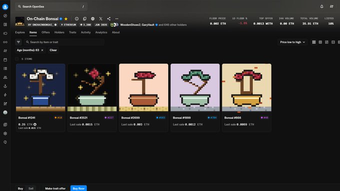
Task: Open the Collections grid icon in sidebar
Action: tap(5, 24)
